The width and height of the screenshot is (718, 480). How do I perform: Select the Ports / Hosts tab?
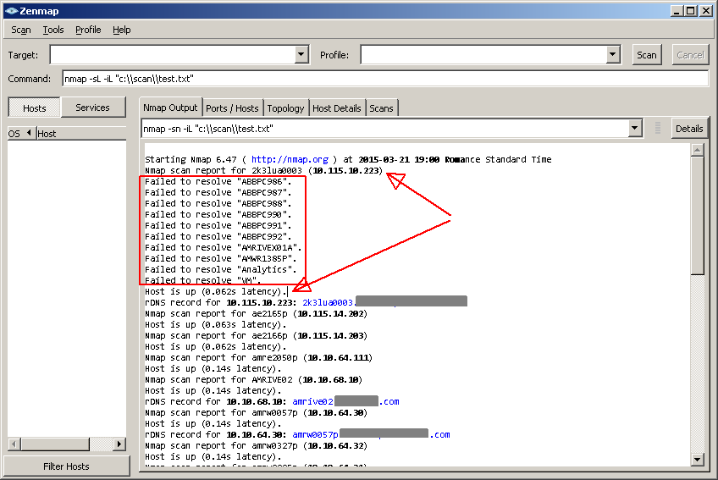pos(232,108)
